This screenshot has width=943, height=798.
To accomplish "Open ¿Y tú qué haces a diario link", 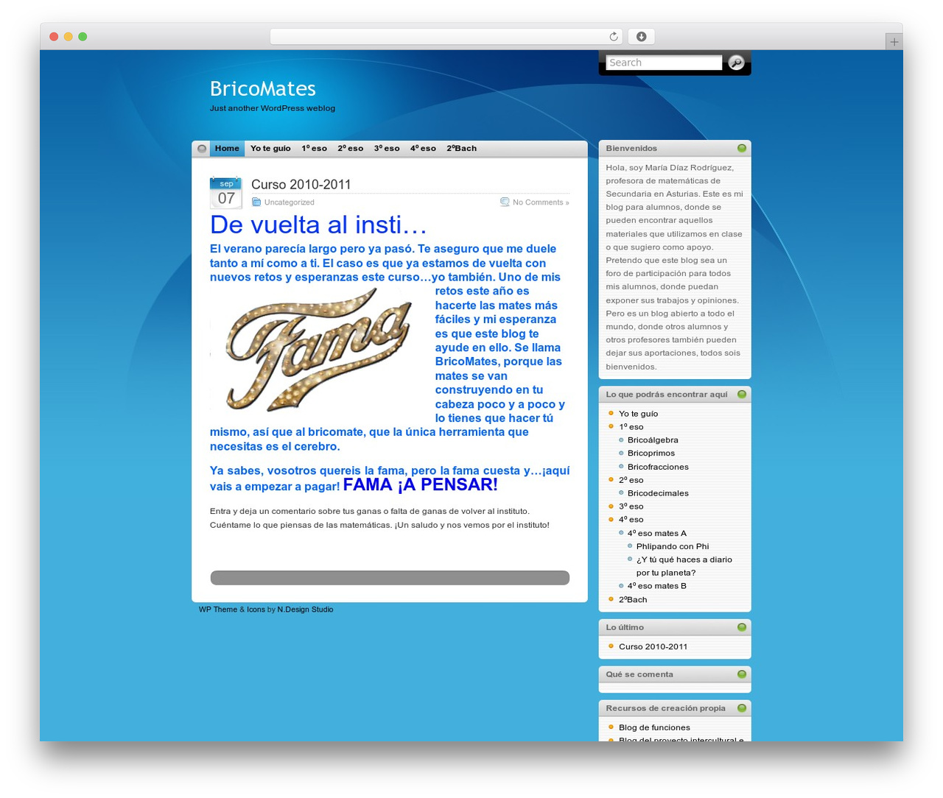I will point(684,566).
